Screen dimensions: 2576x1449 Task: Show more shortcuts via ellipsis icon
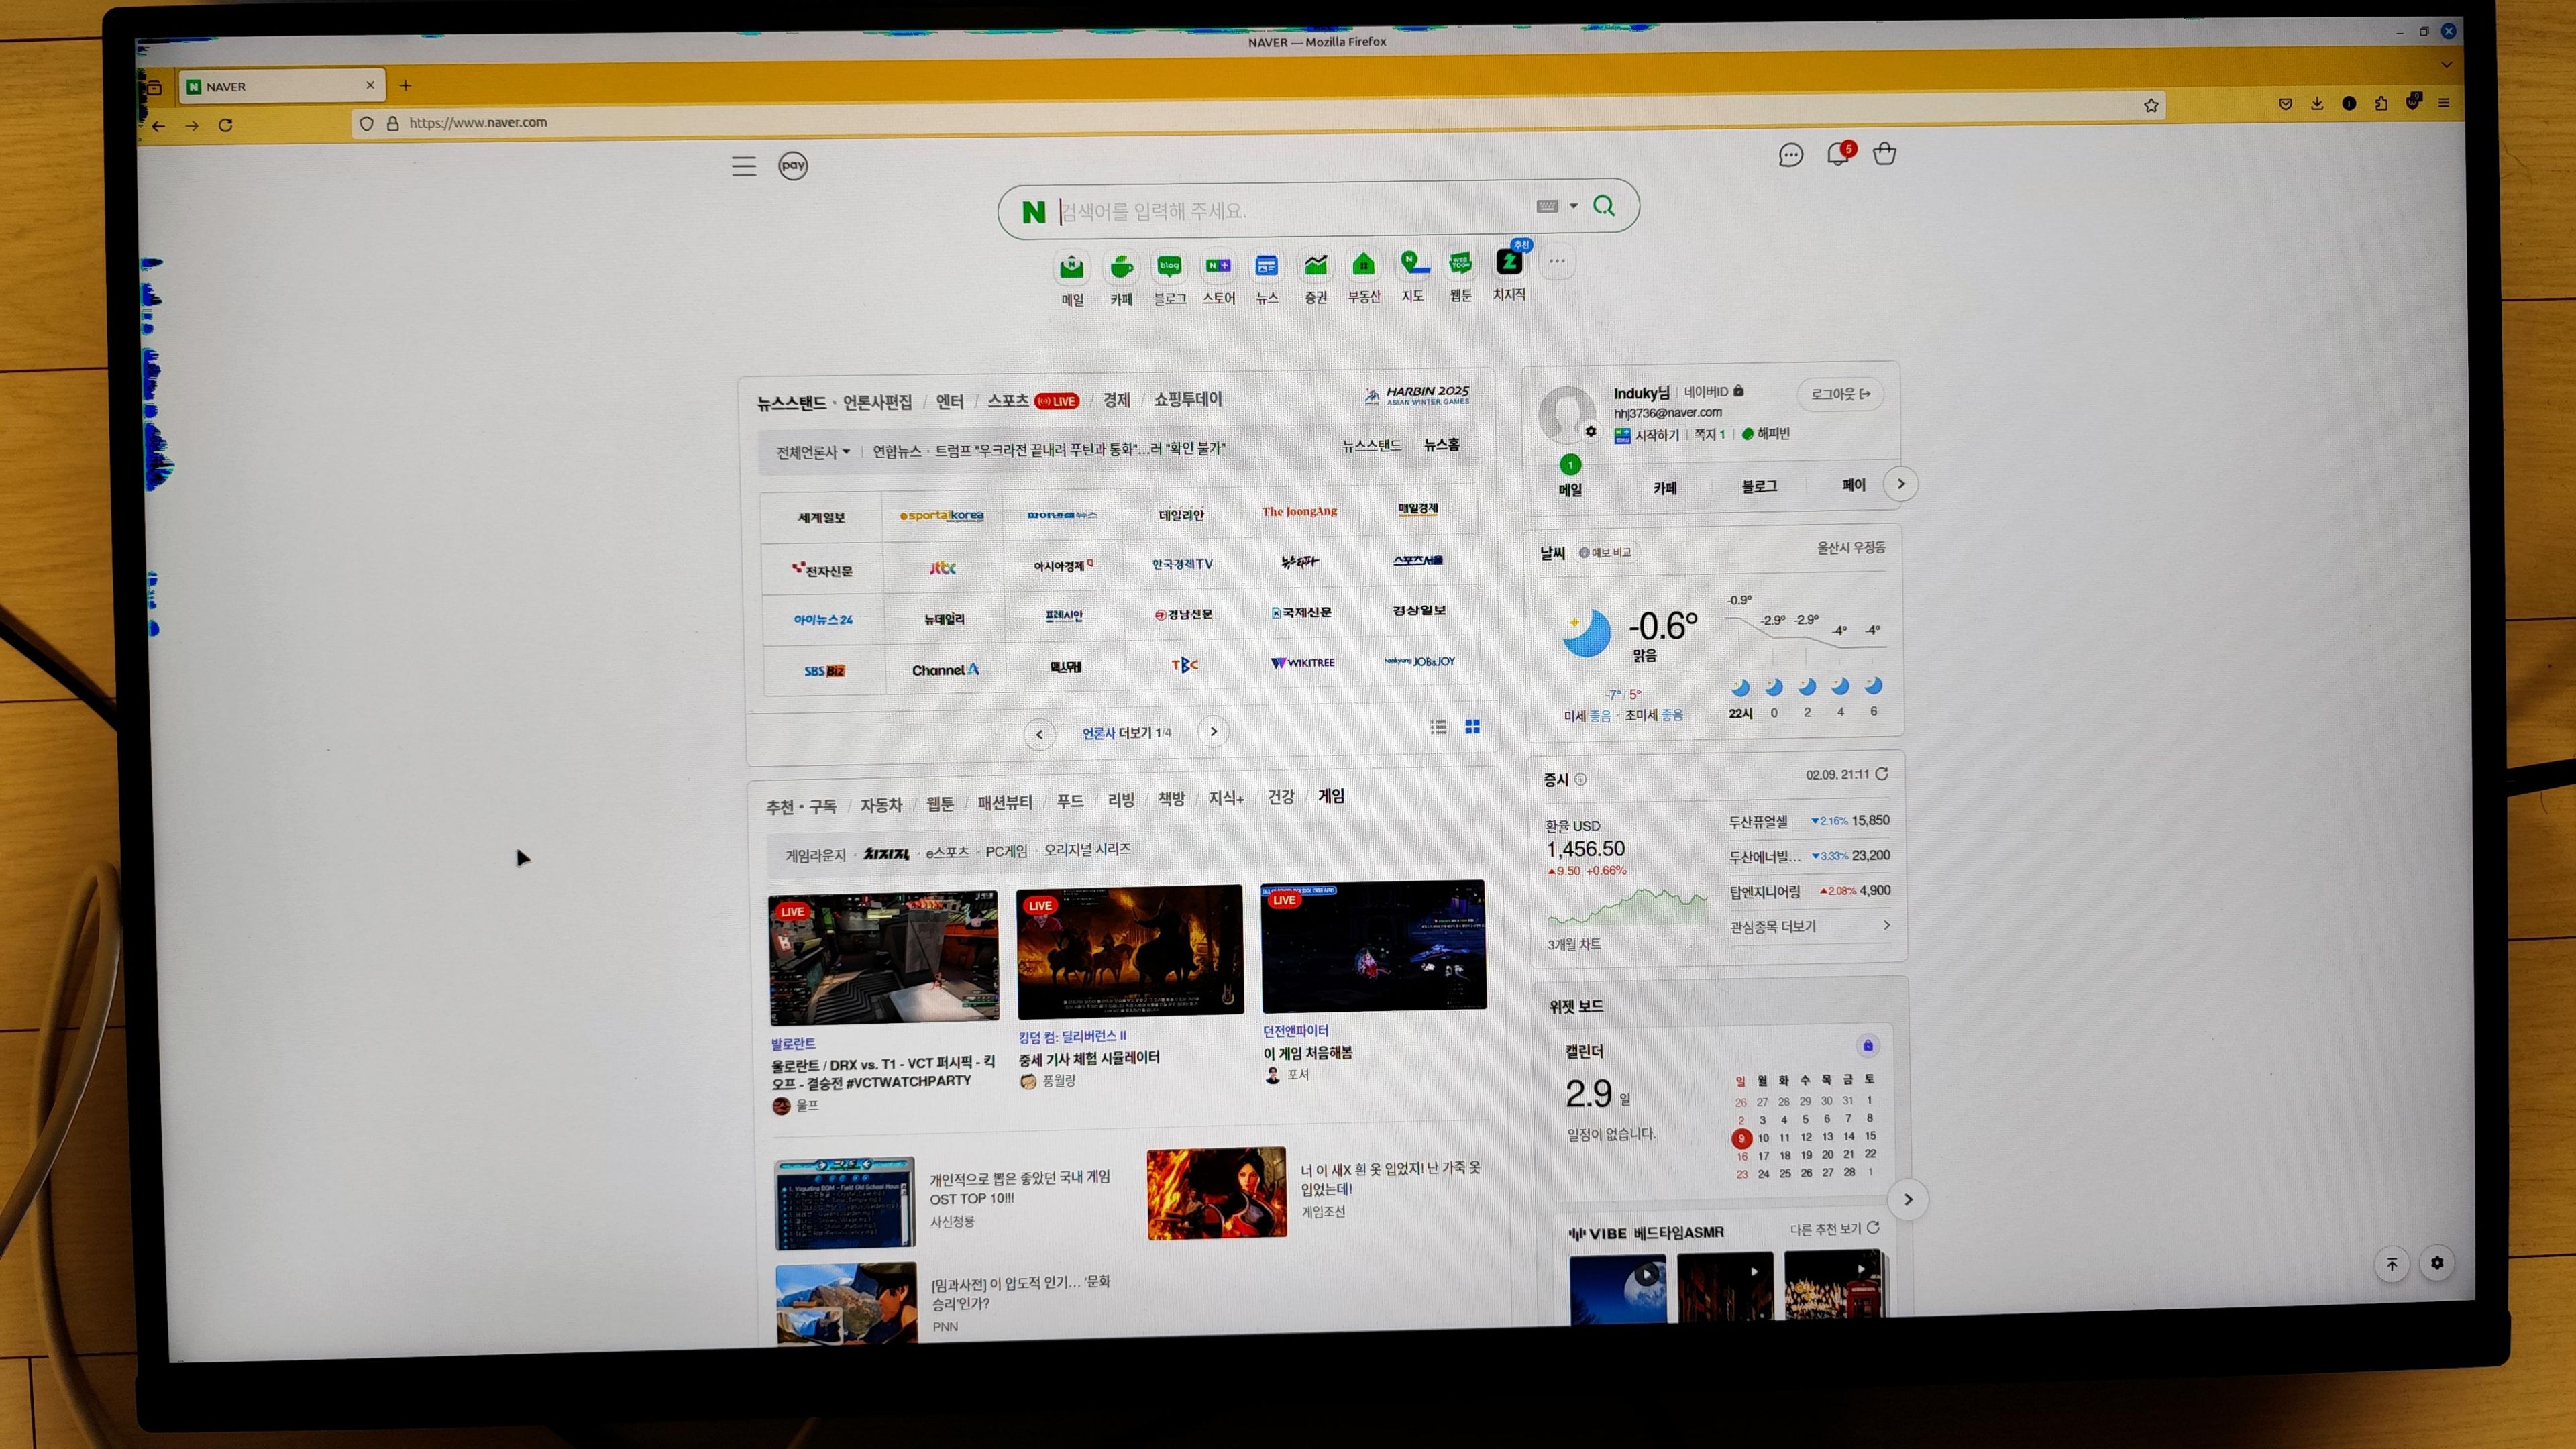(x=1557, y=261)
